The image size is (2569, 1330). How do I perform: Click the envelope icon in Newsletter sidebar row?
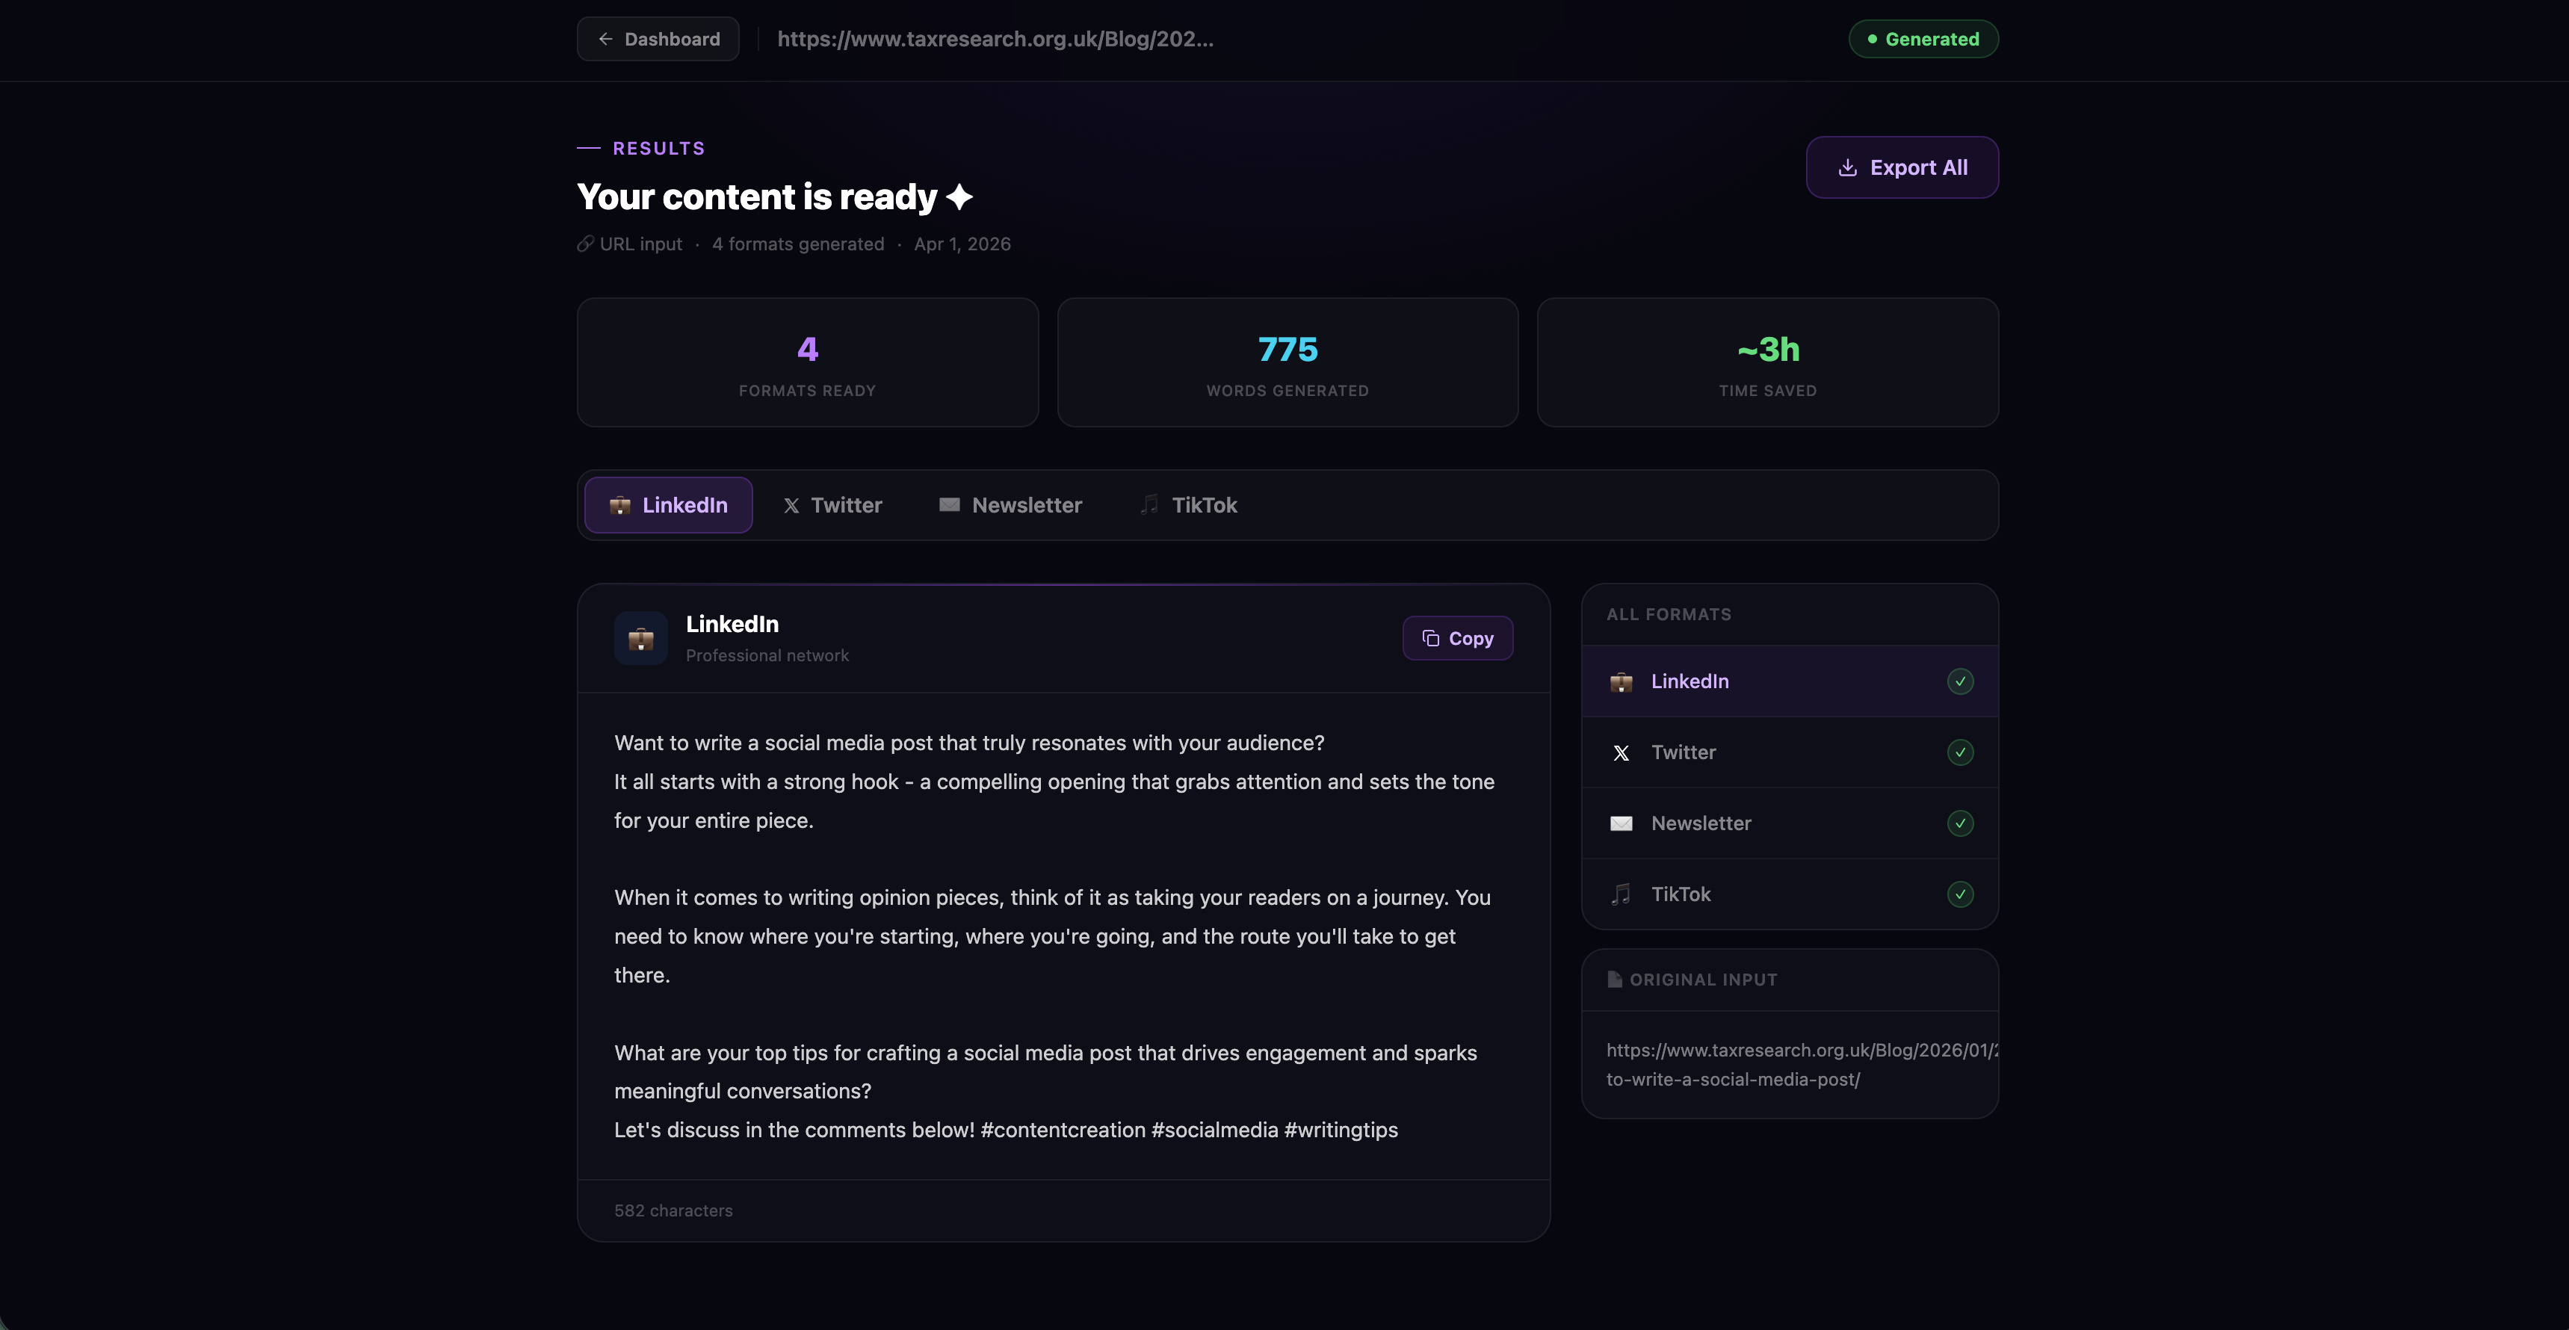pos(1621,823)
